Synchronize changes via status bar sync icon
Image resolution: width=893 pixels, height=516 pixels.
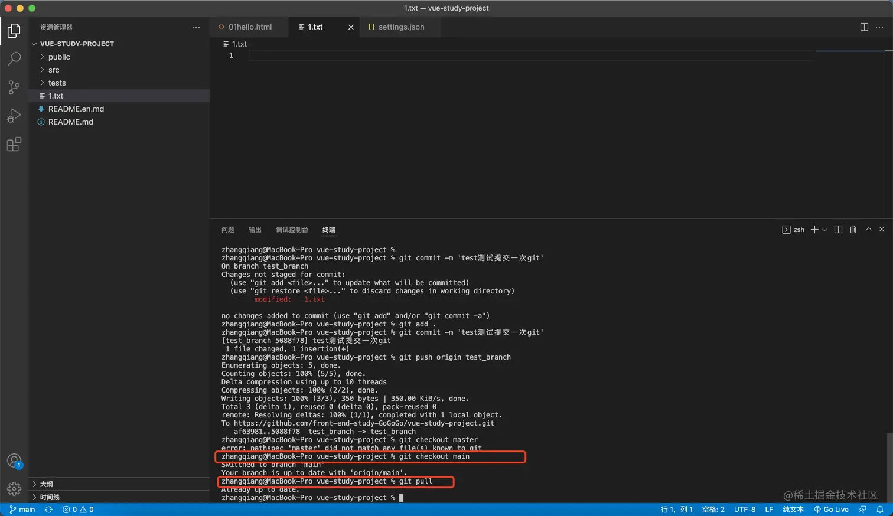[x=48, y=510]
